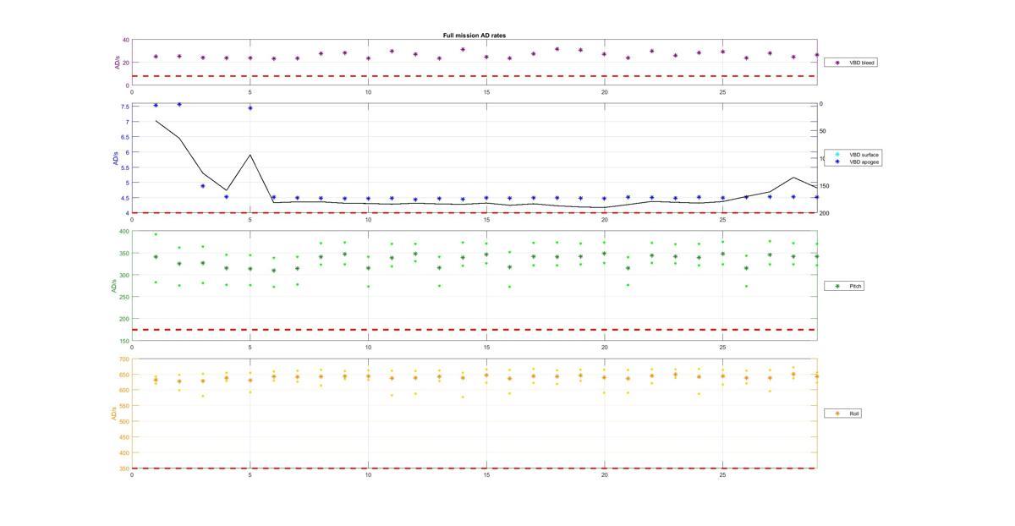Click the red dashed threshold line in Pitch plot
Image resolution: width=1015 pixels, height=526 pixels.
(x=474, y=330)
